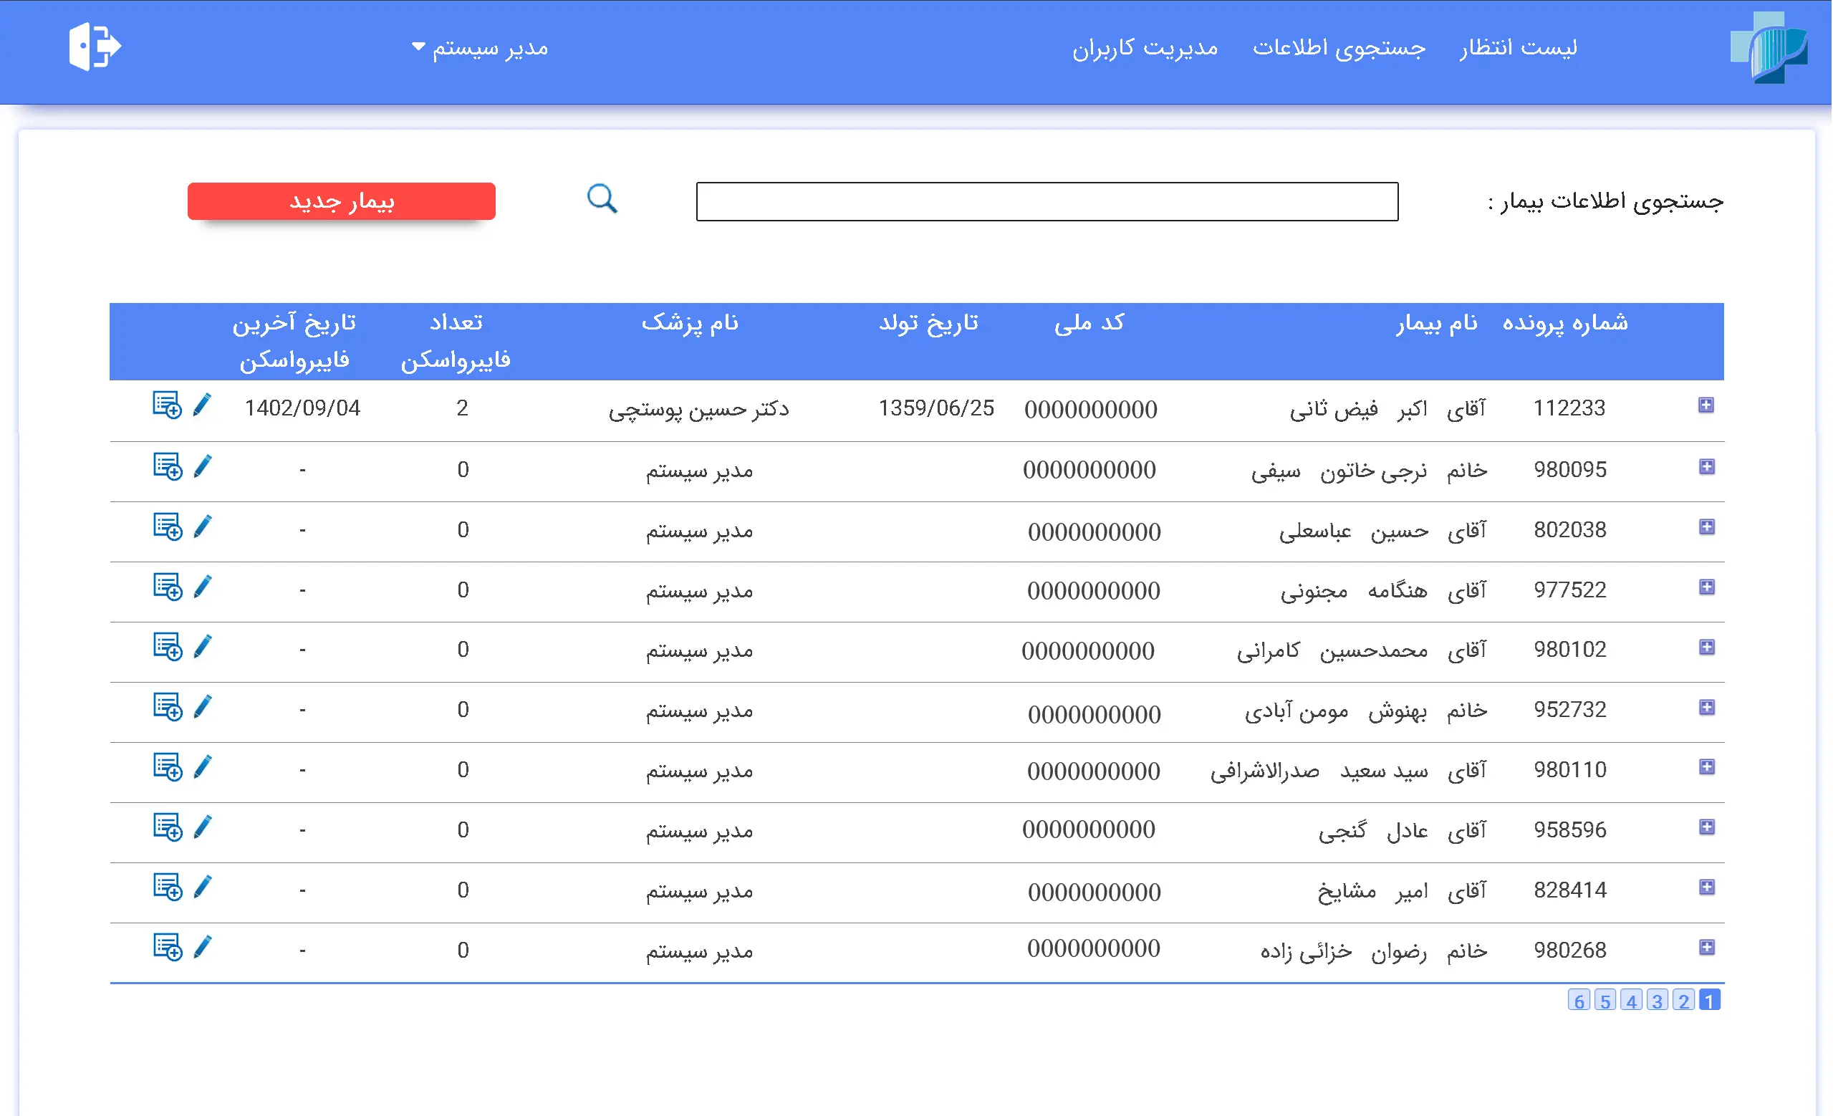Click pencil icon for patient 802038
The image size is (1833, 1116).
[x=202, y=527]
